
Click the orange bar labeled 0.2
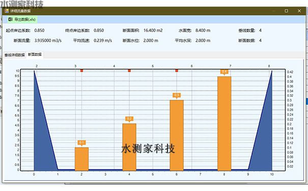pos(129,147)
